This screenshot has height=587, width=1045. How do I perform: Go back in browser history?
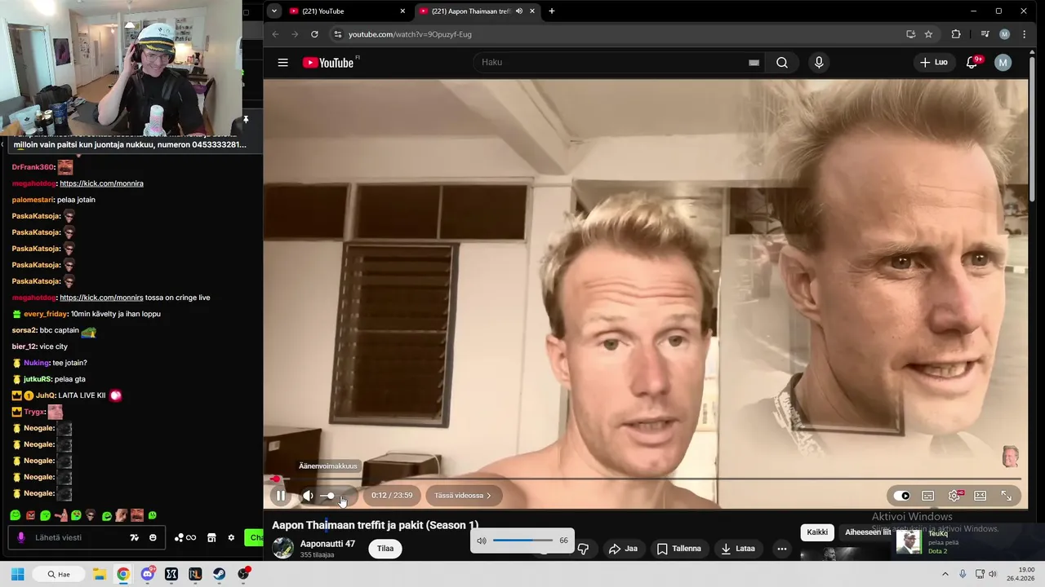point(275,34)
